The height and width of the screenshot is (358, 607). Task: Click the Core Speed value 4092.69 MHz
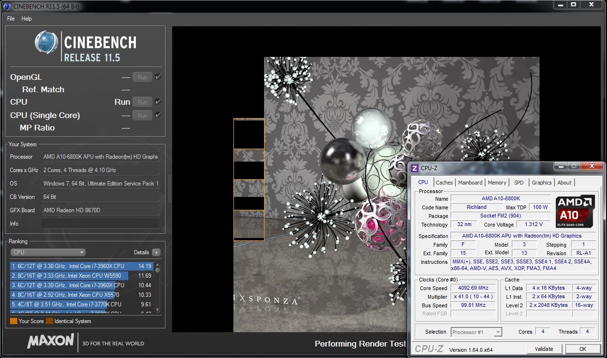point(474,288)
